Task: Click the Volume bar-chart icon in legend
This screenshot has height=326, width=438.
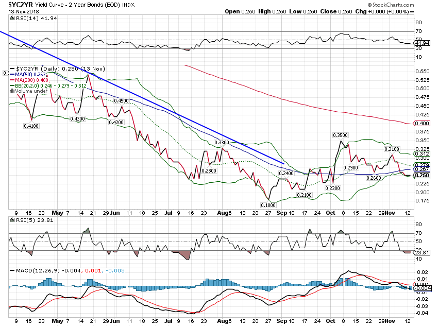Action: 12,91
